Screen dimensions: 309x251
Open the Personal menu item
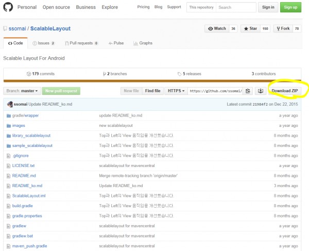(27, 7)
